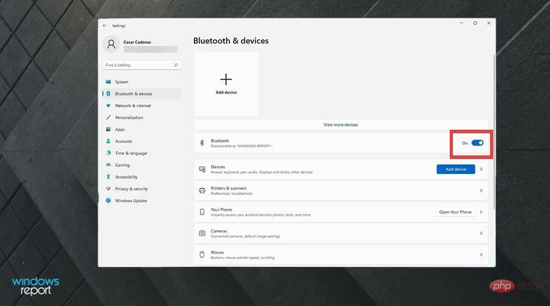Viewport: 550px width, 306px height.
Task: Click the blue Add device button
Action: 455,170
